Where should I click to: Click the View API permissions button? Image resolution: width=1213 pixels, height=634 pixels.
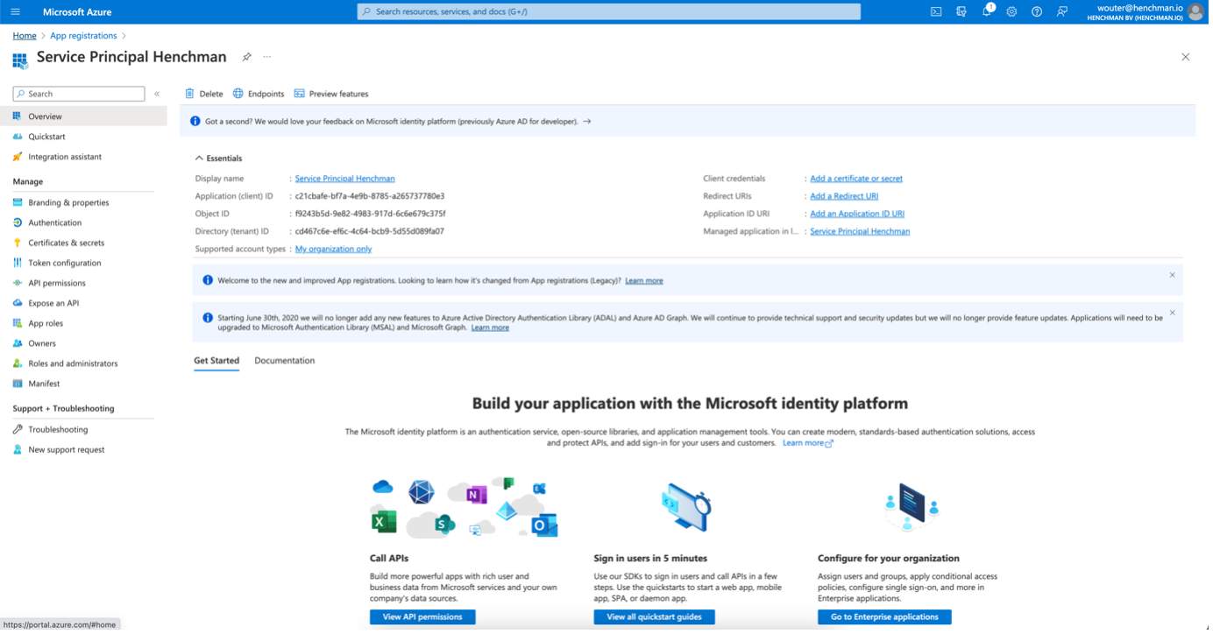pyautogui.click(x=424, y=619)
